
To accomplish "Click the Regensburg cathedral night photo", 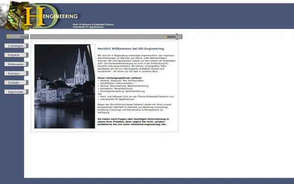I will click(x=65, y=86).
